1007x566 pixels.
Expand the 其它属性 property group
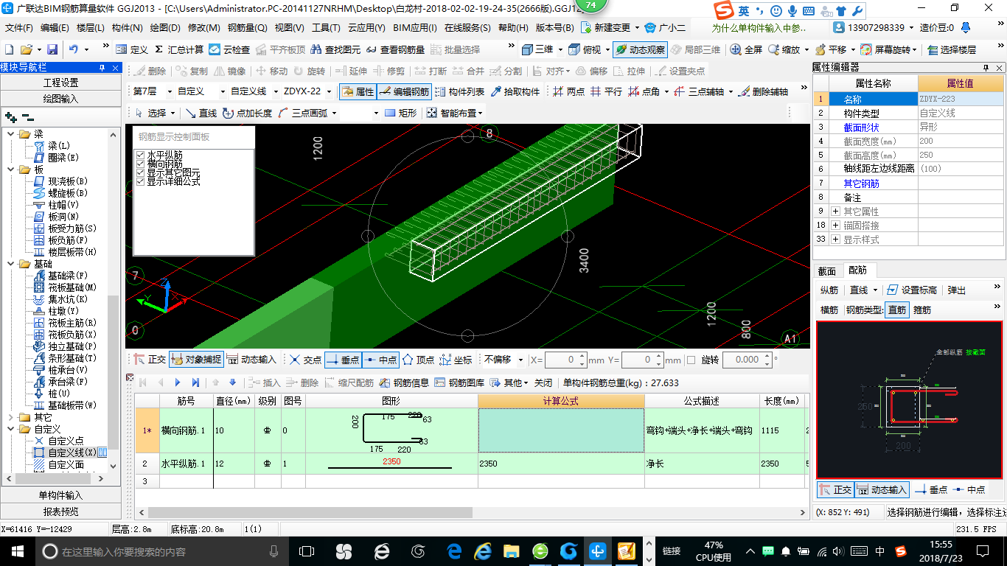tap(835, 212)
